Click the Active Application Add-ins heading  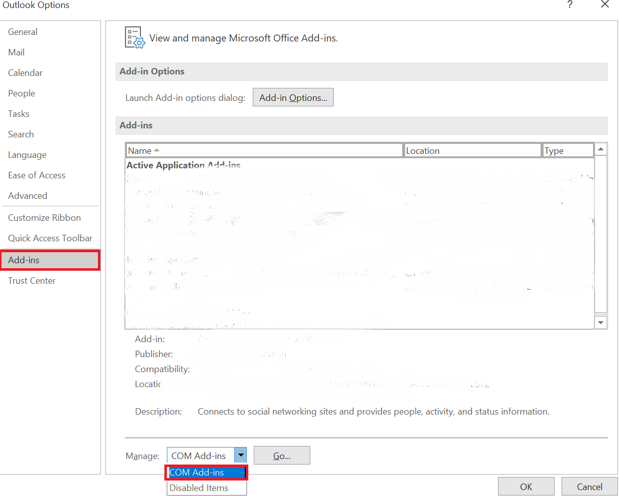pos(183,165)
